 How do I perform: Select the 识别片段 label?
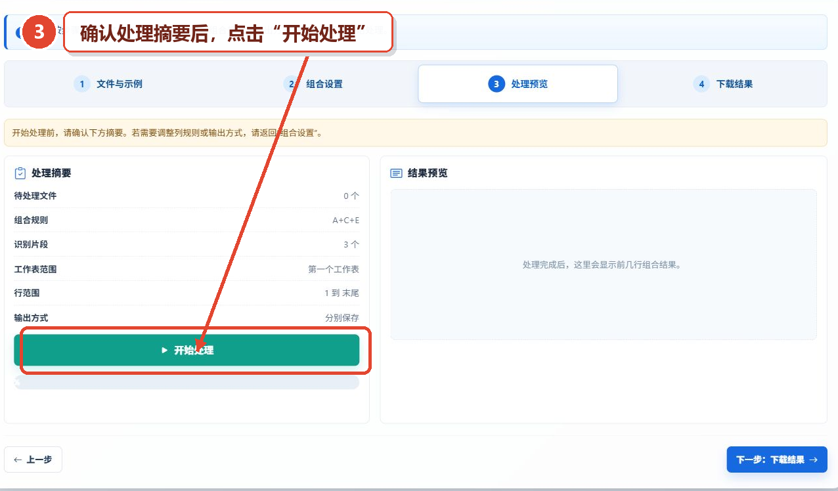pyautogui.click(x=31, y=245)
